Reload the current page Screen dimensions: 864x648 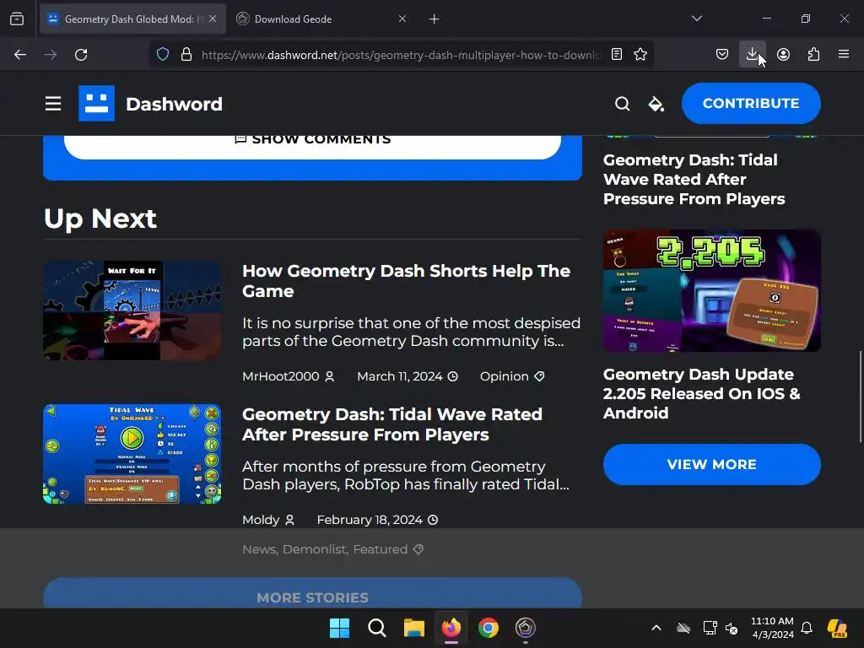81,55
